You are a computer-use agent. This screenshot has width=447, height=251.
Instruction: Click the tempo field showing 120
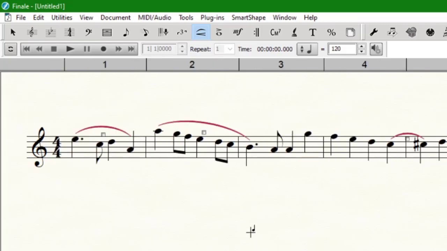[x=343, y=49]
